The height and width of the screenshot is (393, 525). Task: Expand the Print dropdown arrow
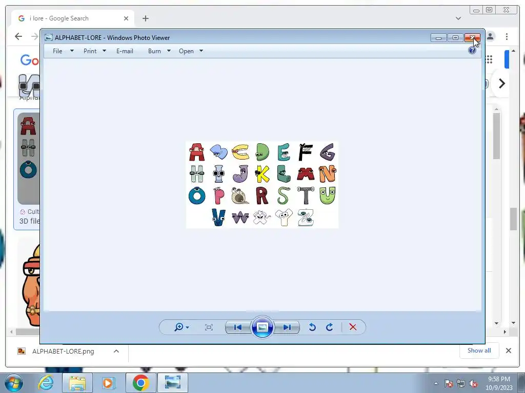pos(104,51)
